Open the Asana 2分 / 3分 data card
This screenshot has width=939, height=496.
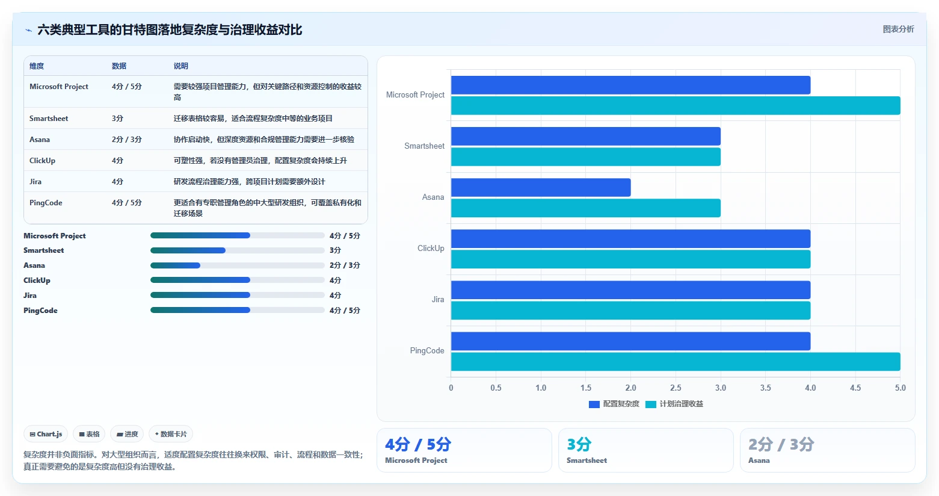[x=828, y=450]
